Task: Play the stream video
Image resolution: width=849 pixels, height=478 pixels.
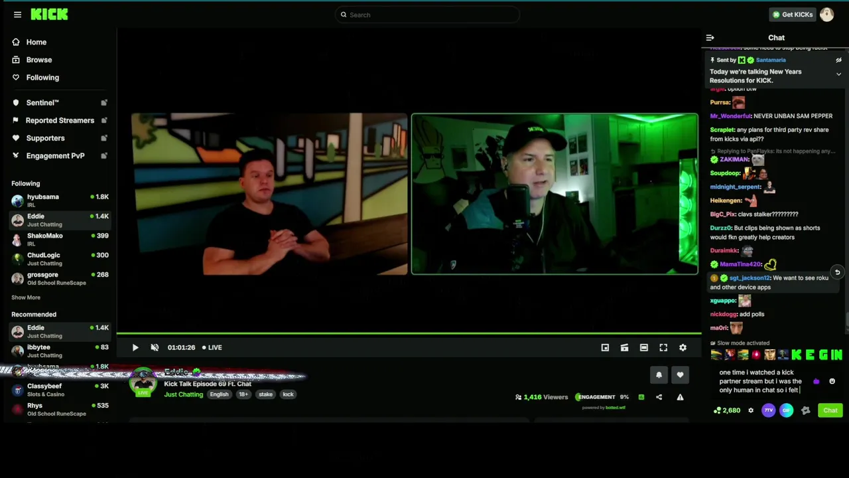Action: (x=135, y=347)
